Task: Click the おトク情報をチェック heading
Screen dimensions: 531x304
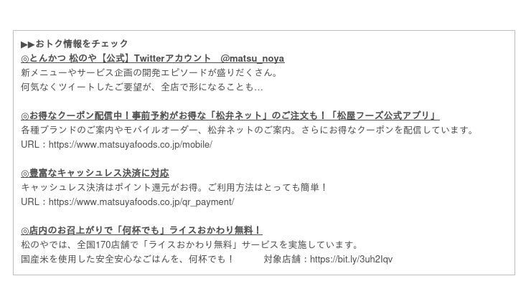Action: tap(81, 44)
